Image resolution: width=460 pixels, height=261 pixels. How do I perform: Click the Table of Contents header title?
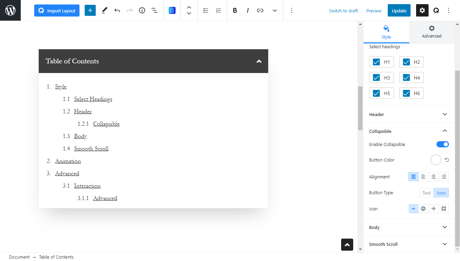pyautogui.click(x=72, y=61)
